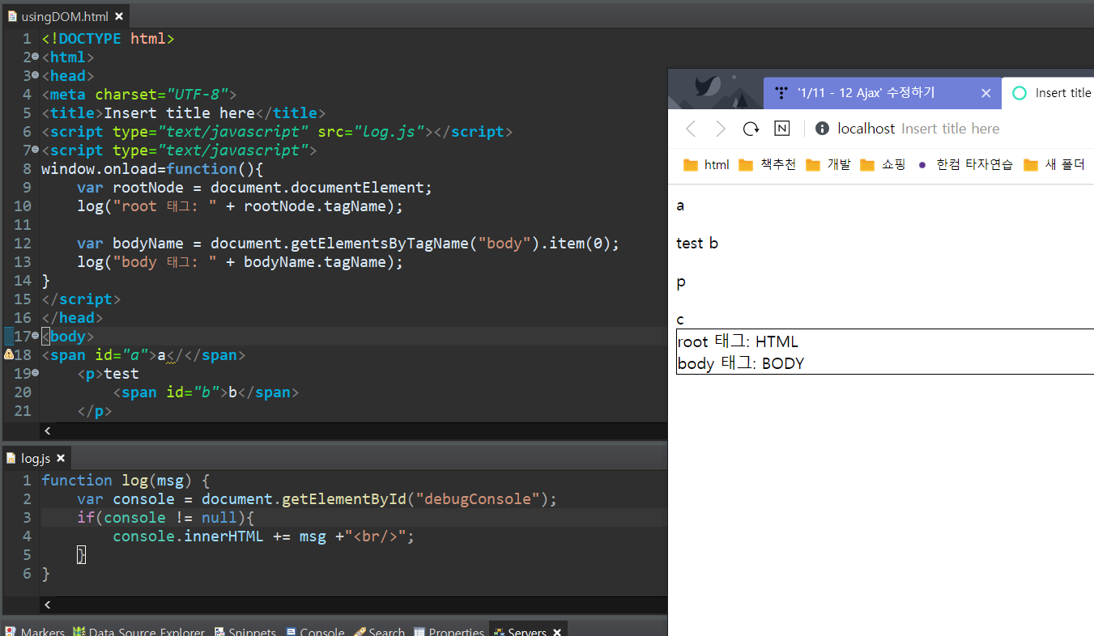Collapse the head tag fold marker
The height and width of the screenshot is (636, 1094).
[36, 75]
